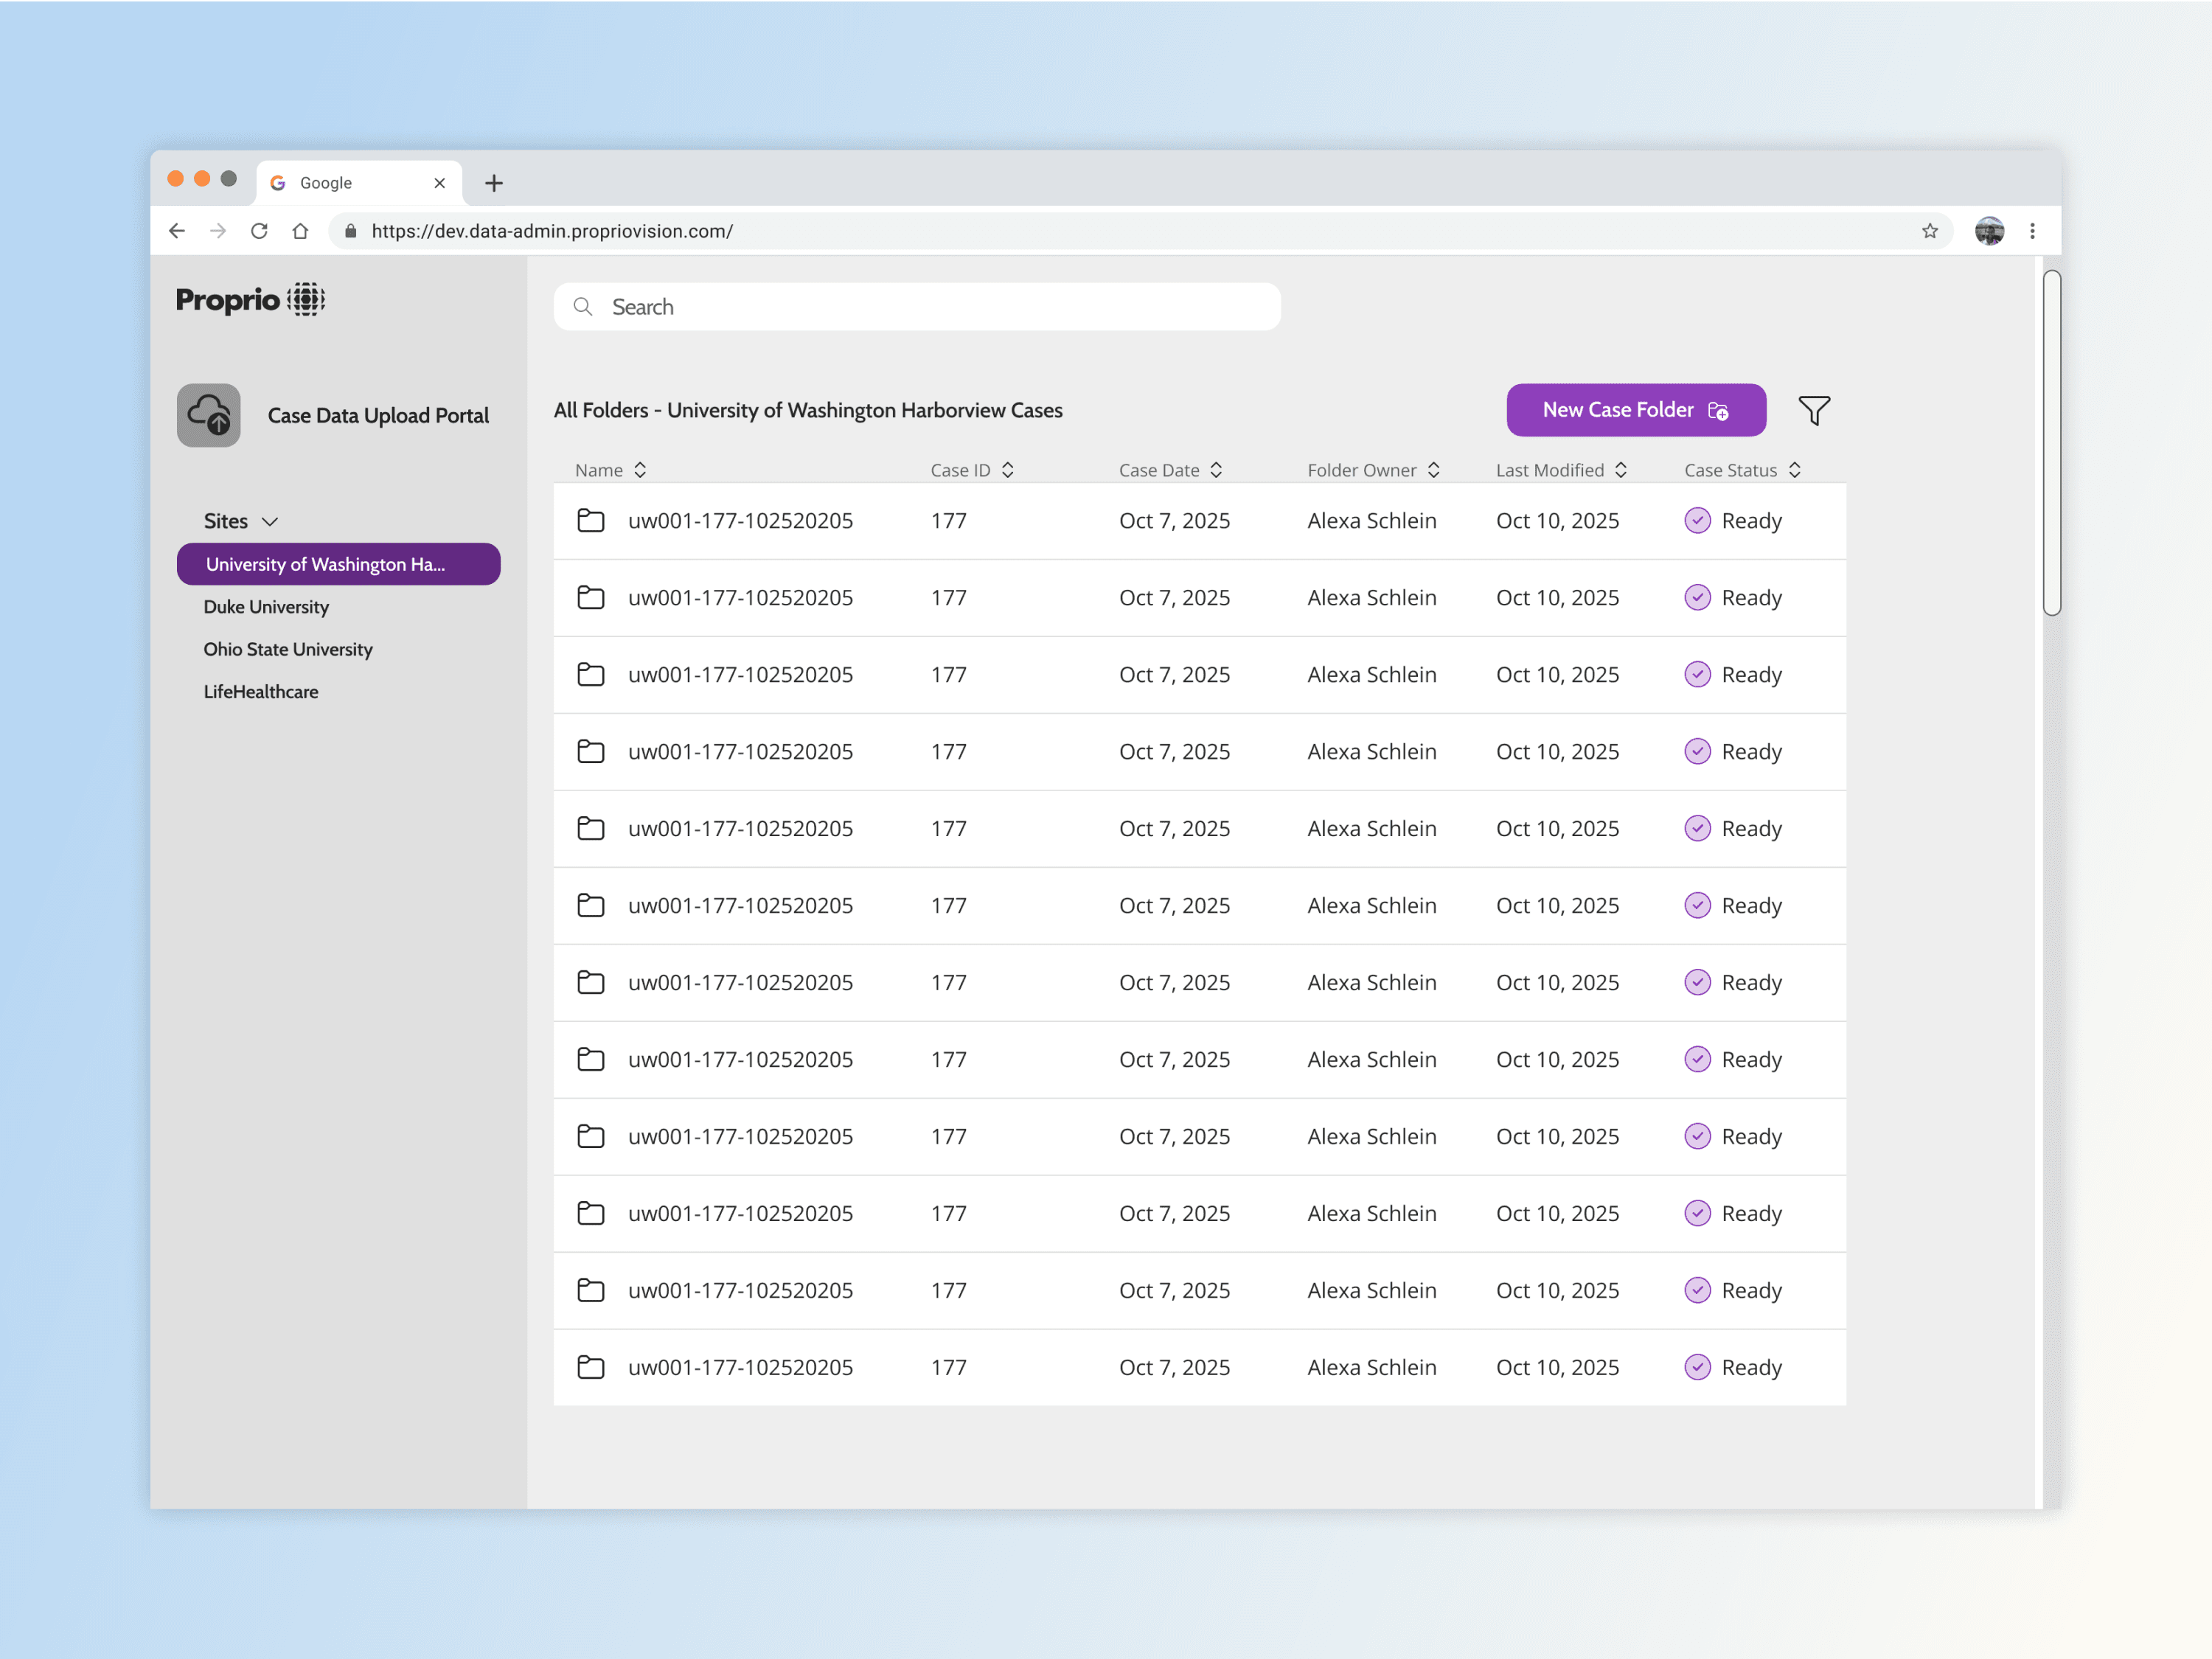The height and width of the screenshot is (1659, 2212).
Task: Click the browser home icon
Action: point(300,231)
